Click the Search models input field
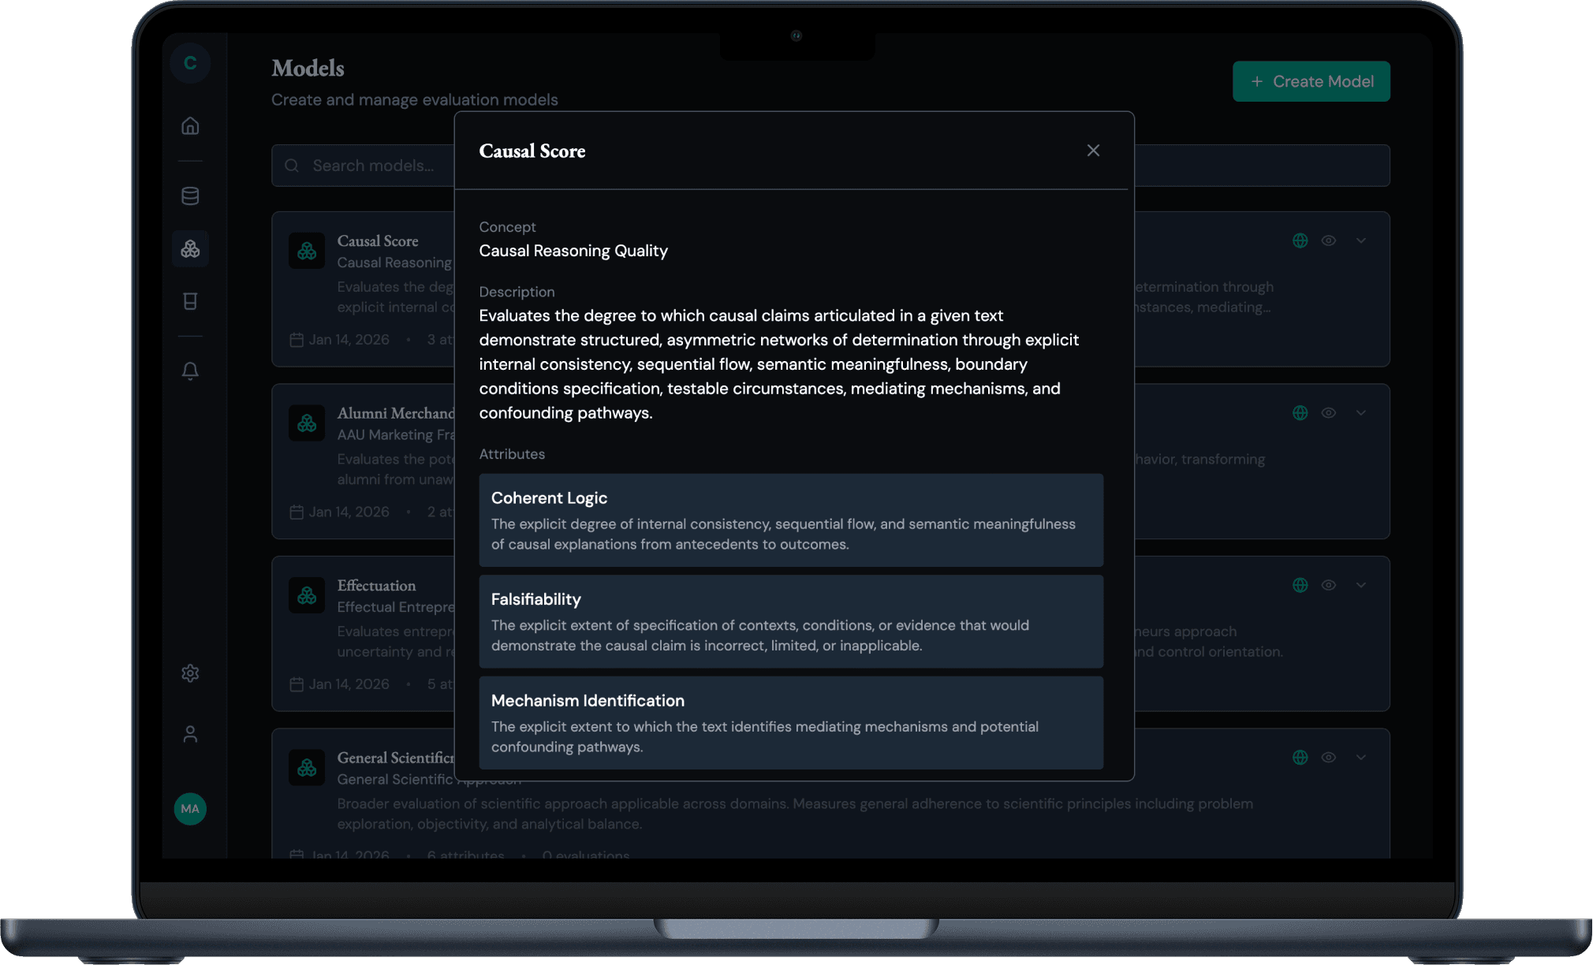Screen dimensions: 1593x965 coord(371,166)
